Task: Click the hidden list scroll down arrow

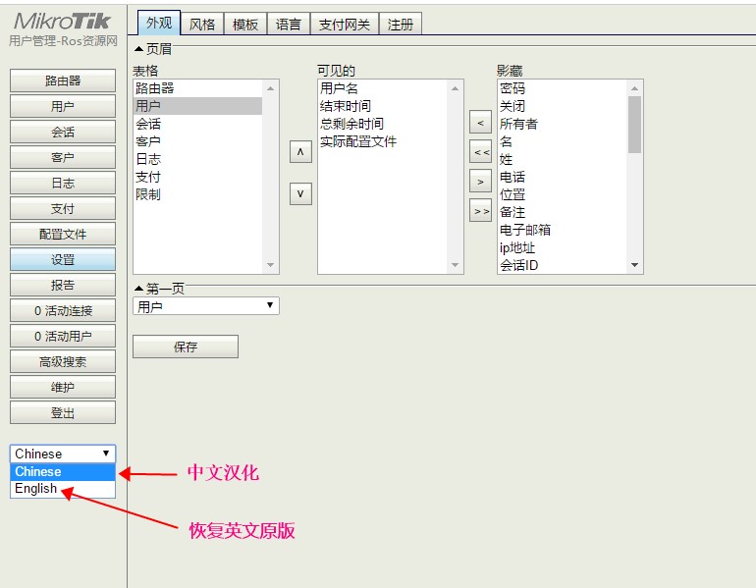Action: [x=634, y=265]
